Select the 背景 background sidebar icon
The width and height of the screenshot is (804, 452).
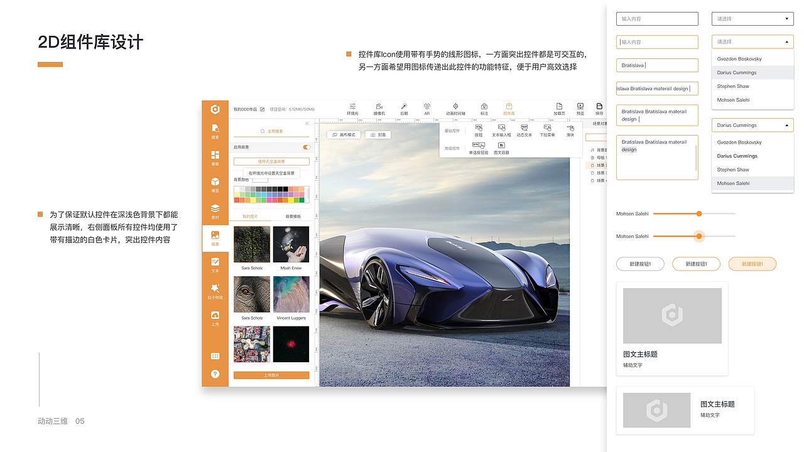tap(215, 238)
